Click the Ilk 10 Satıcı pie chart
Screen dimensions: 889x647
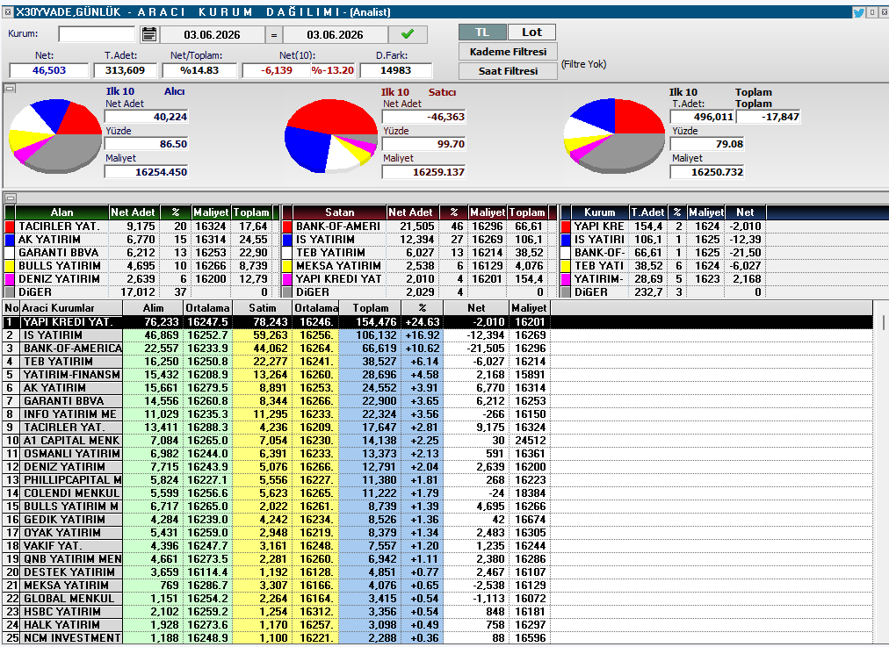[x=330, y=136]
